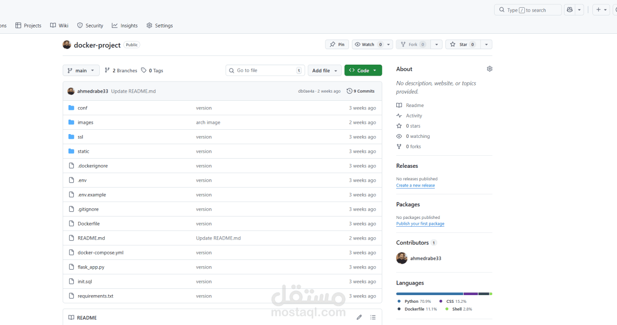Open the README outline list icon
This screenshot has width=617, height=325.
pyautogui.click(x=373, y=317)
